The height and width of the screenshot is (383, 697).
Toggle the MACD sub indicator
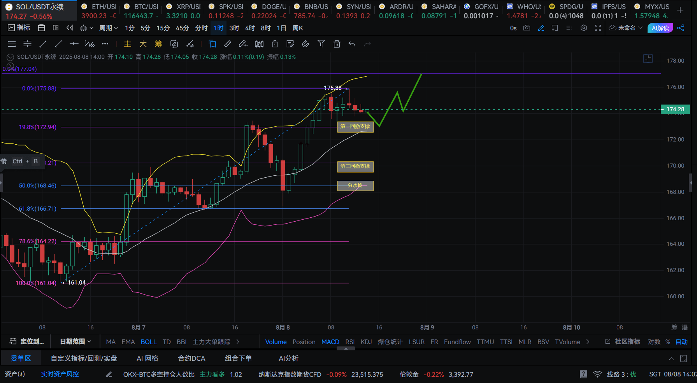pyautogui.click(x=330, y=342)
